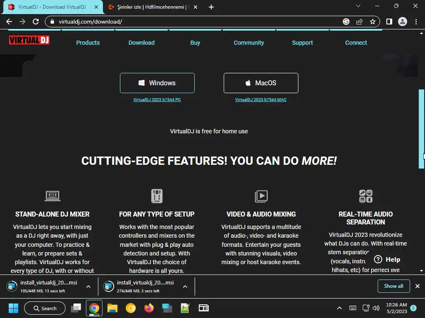Open the Download menu
This screenshot has width=425, height=318.
point(142,43)
